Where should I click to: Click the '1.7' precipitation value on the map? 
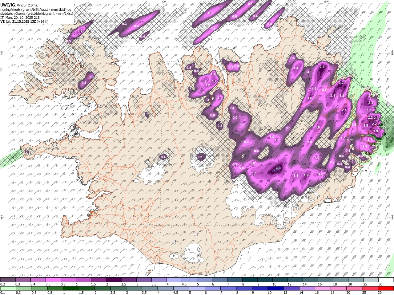point(215,81)
